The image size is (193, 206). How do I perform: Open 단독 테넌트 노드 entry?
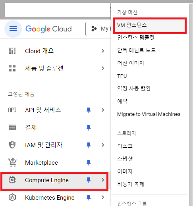click(x=136, y=50)
